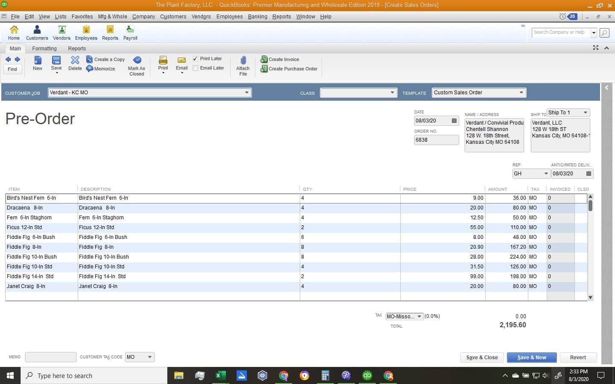Screen dimensions: 615x384
Task: Open Customers center icon
Action: [x=37, y=32]
